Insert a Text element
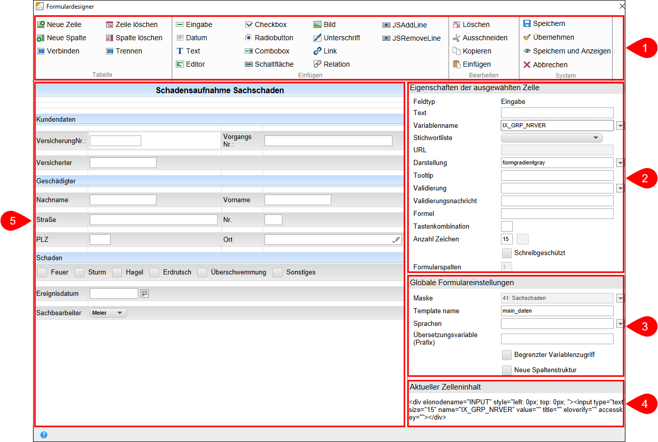 (x=188, y=51)
